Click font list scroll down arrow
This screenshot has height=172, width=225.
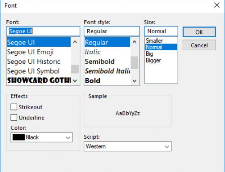(75, 81)
